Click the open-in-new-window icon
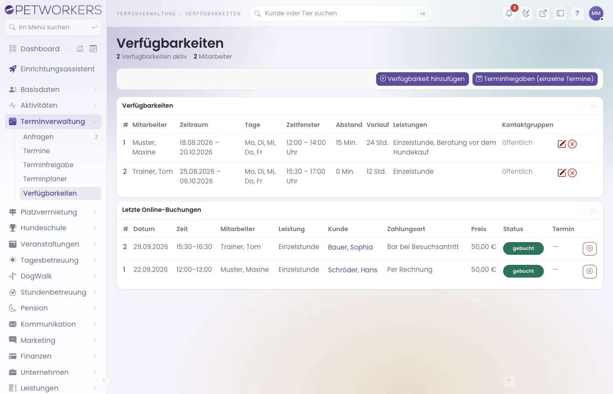613x394 pixels. [x=543, y=13]
